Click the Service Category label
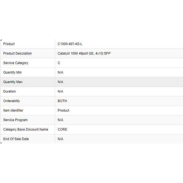183x183 pixels. click(x=16, y=63)
